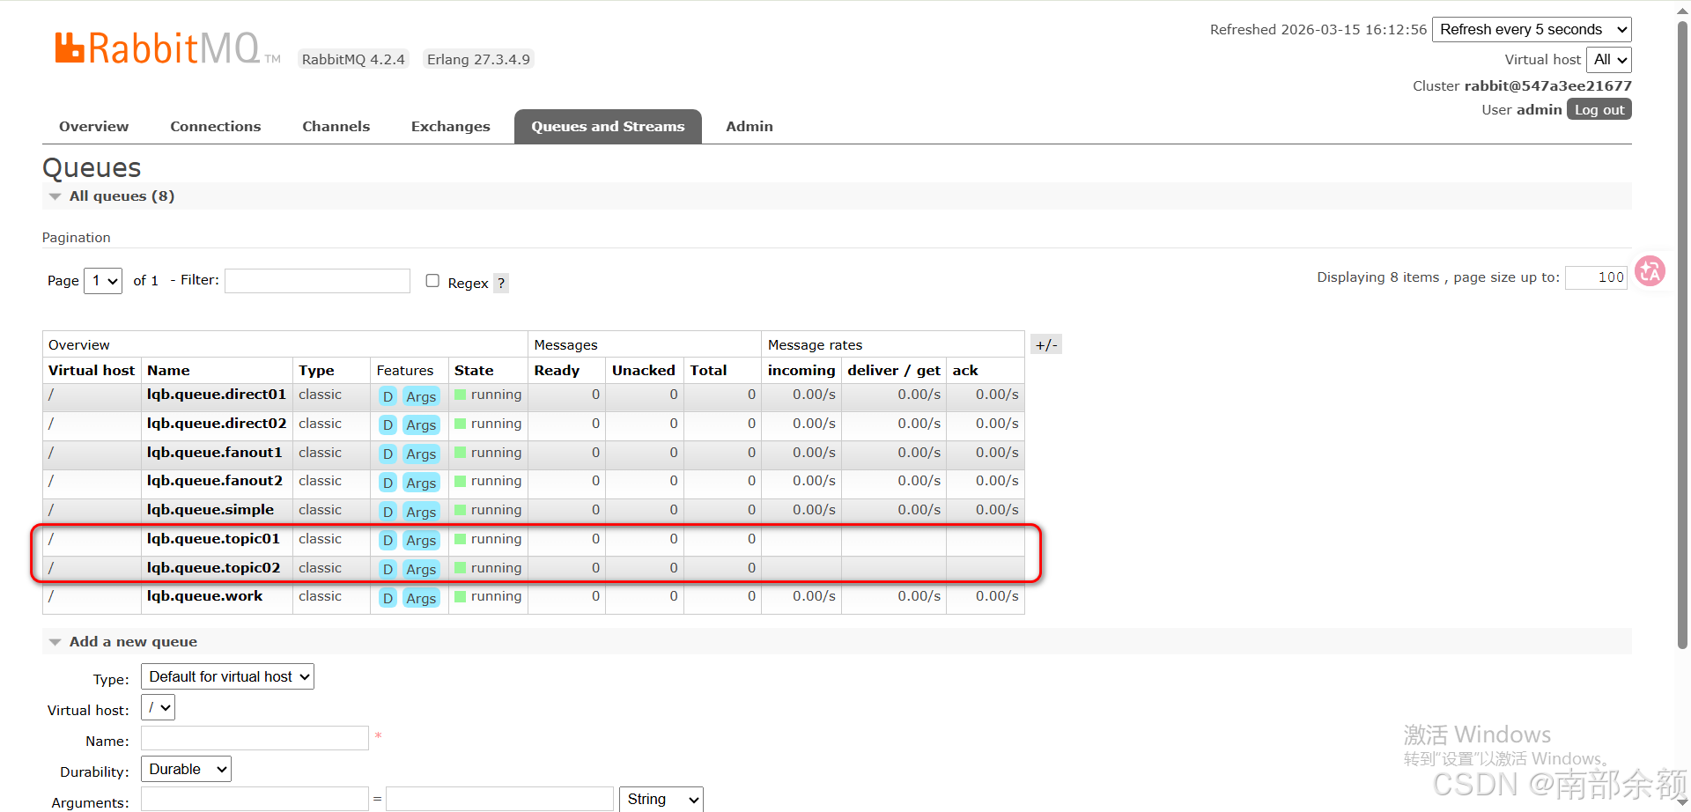1691x812 pixels.
Task: Sort by the Unacked column header
Action: point(644,371)
